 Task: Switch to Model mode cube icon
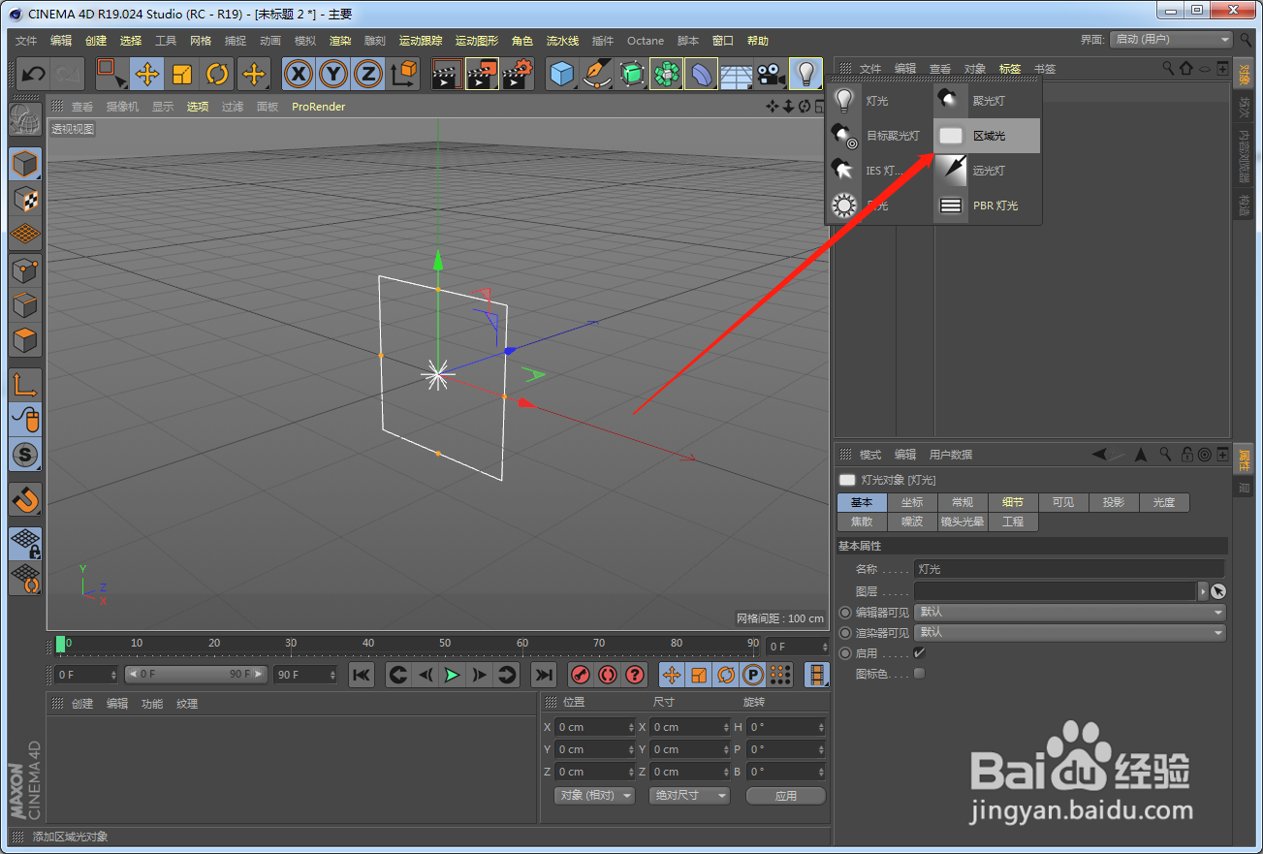[x=25, y=164]
